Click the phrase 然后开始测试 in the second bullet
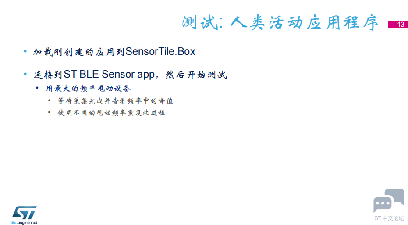The width and height of the screenshot is (408, 225). coord(196,75)
